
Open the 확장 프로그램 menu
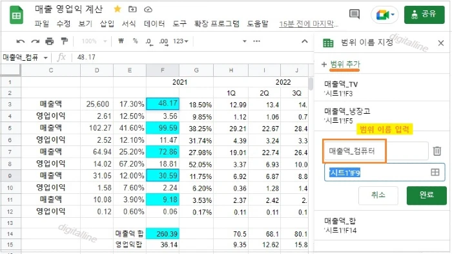[x=217, y=24]
